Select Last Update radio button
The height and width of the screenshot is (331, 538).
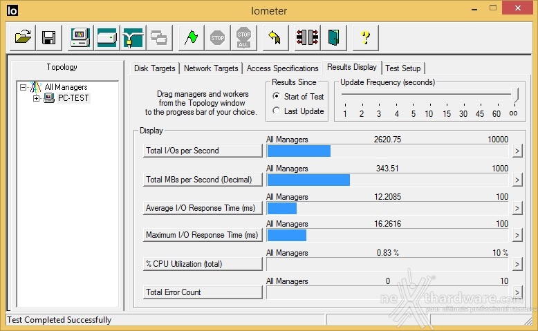tap(276, 111)
